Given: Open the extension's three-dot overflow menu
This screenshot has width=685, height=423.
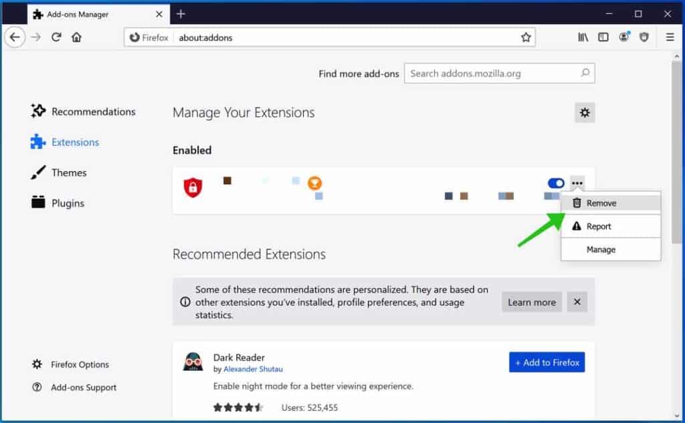Looking at the screenshot, I should [577, 183].
